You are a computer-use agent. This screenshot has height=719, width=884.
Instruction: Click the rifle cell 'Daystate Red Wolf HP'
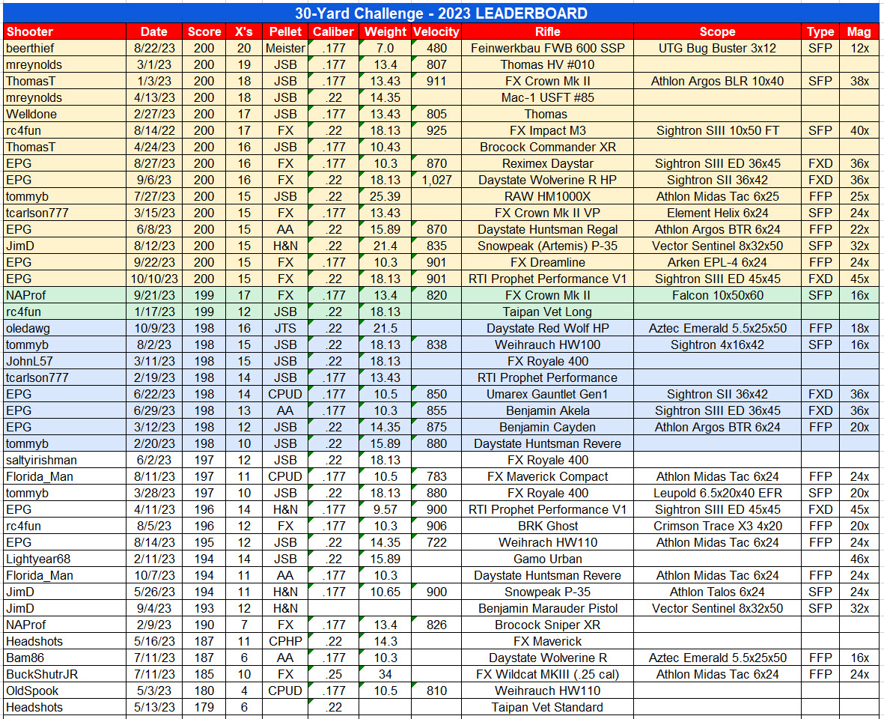[547, 328]
